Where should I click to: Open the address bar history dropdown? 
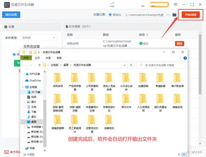(x=125, y=65)
